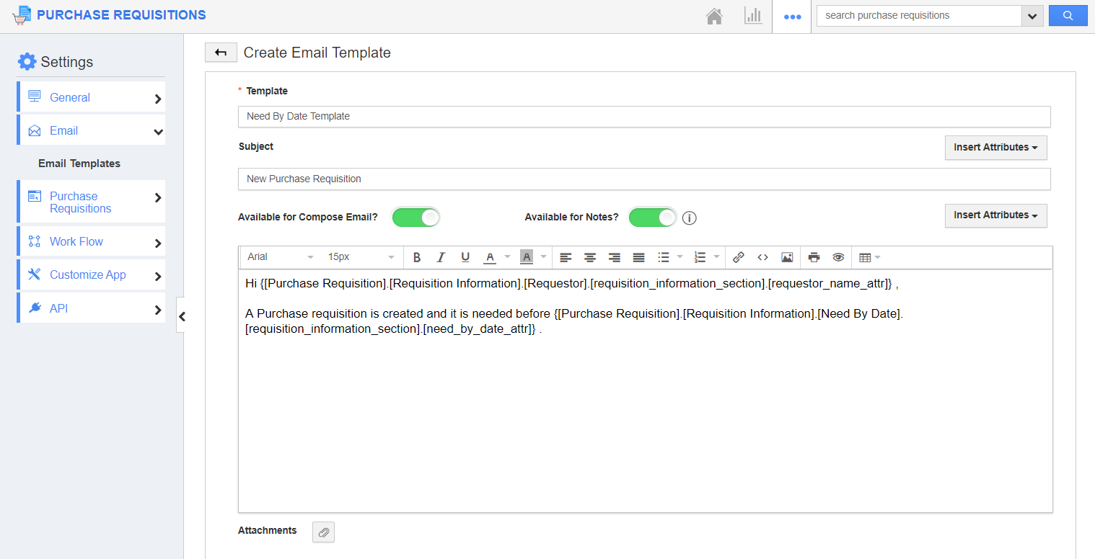
Task: Open the home page from the top bar
Action: tap(714, 15)
